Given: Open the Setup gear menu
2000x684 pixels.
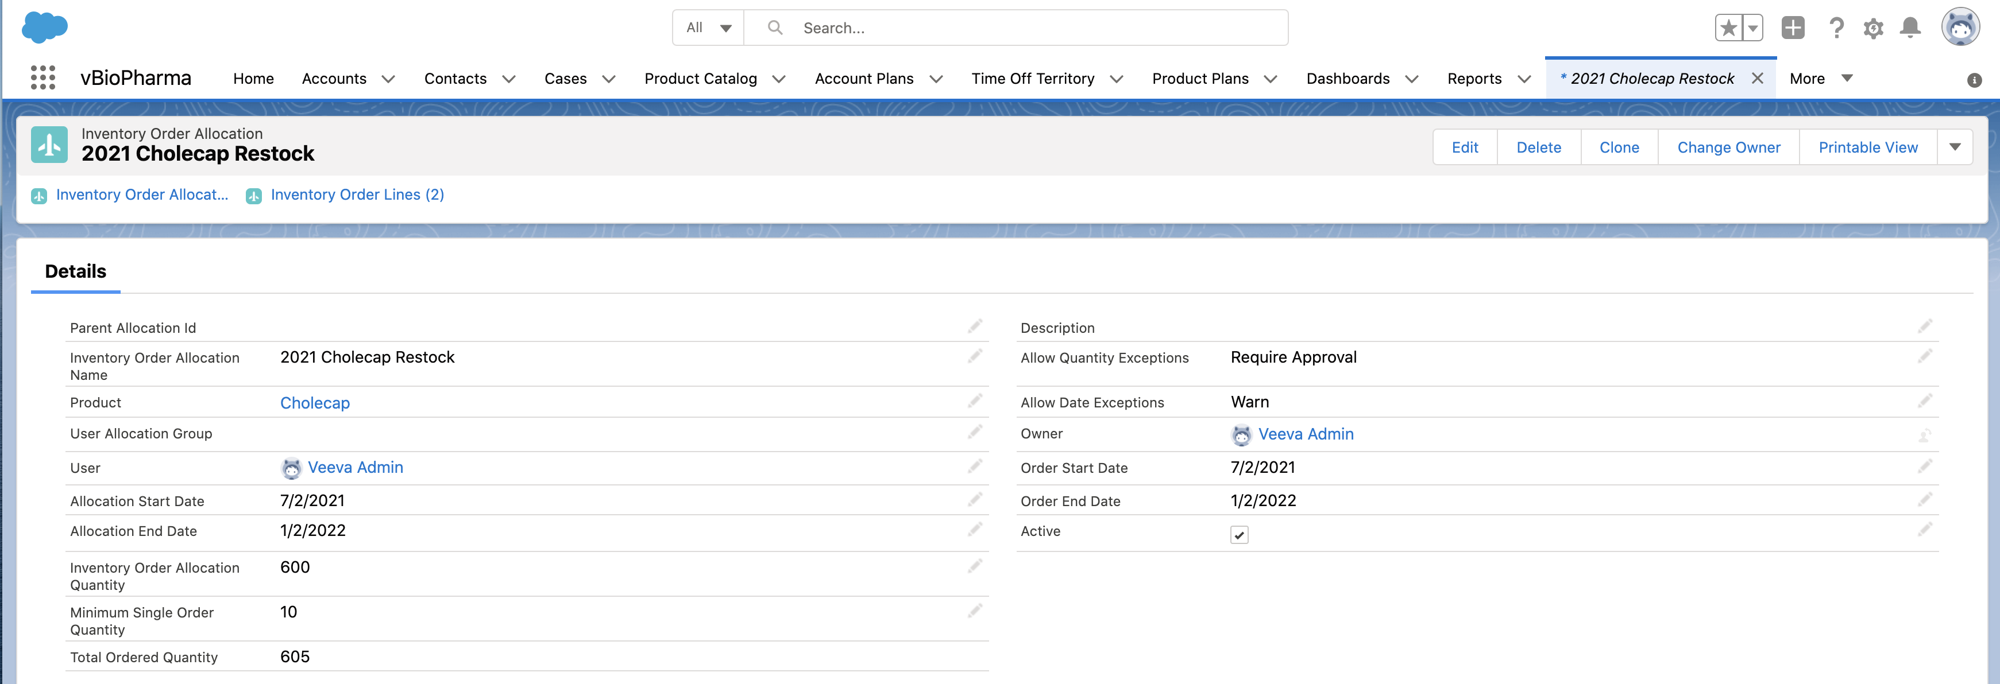Looking at the screenshot, I should pos(1872,29).
